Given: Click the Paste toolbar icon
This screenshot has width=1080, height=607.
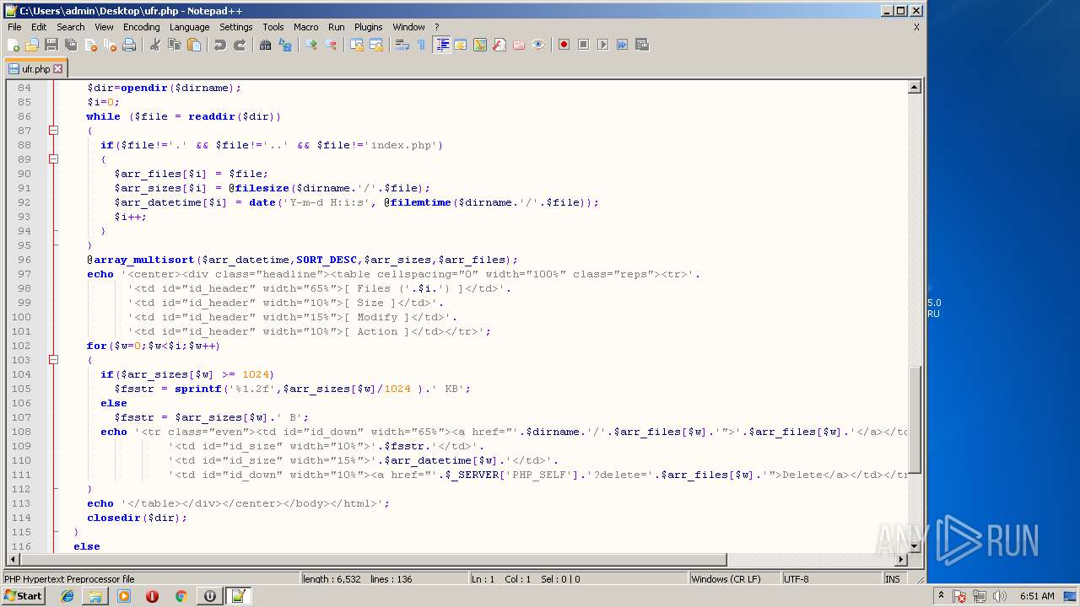Looking at the screenshot, I should (194, 45).
